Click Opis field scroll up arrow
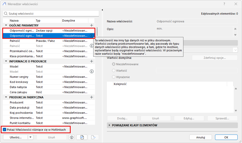The height and width of the screenshot is (143, 242). 235,29
